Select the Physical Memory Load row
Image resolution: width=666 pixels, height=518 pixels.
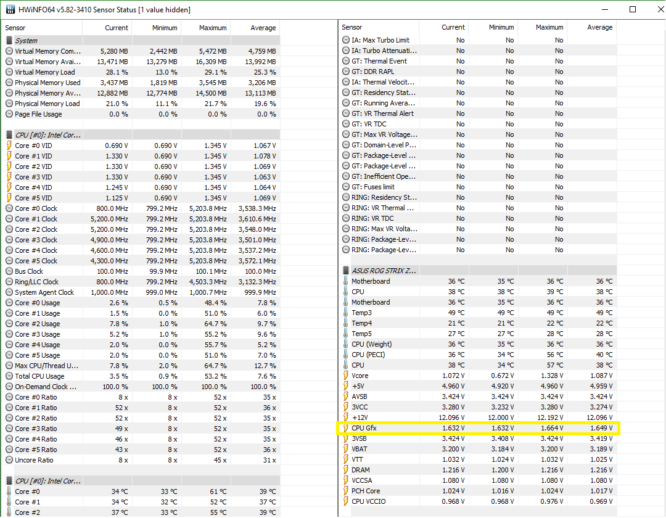coord(141,103)
